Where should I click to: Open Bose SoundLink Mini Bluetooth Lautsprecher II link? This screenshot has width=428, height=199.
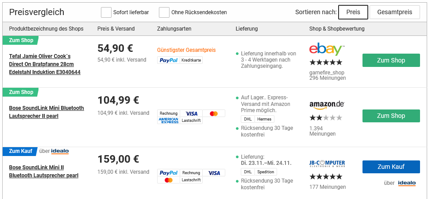[x=46, y=112]
